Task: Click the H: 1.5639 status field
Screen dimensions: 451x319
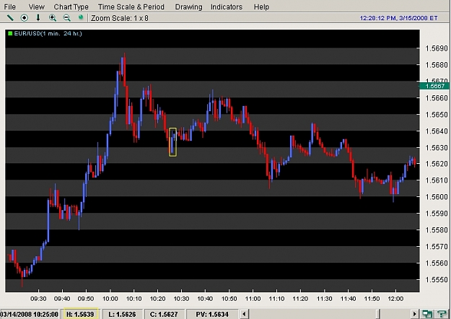Action: point(80,314)
